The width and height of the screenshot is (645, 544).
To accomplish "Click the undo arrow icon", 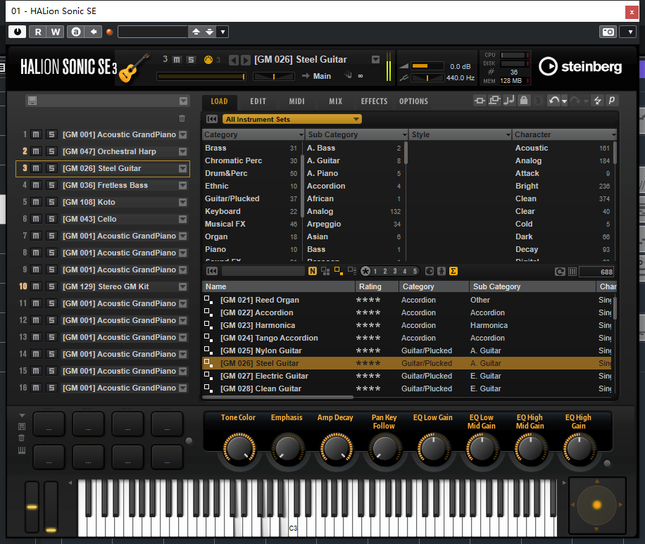I will click(554, 101).
